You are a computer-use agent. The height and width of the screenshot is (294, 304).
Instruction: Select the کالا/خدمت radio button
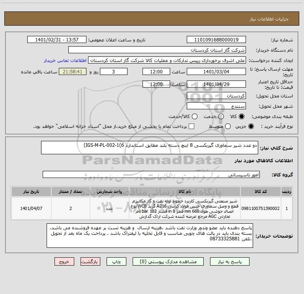click(x=195, y=116)
